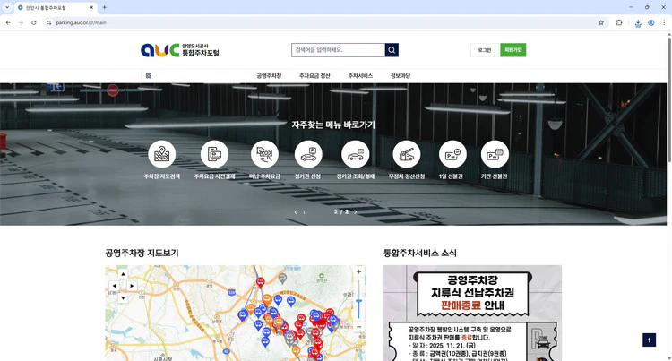This screenshot has width=672, height=361.
Task: Open 주차장 지도검색 shortcut icon
Action: click(x=162, y=155)
